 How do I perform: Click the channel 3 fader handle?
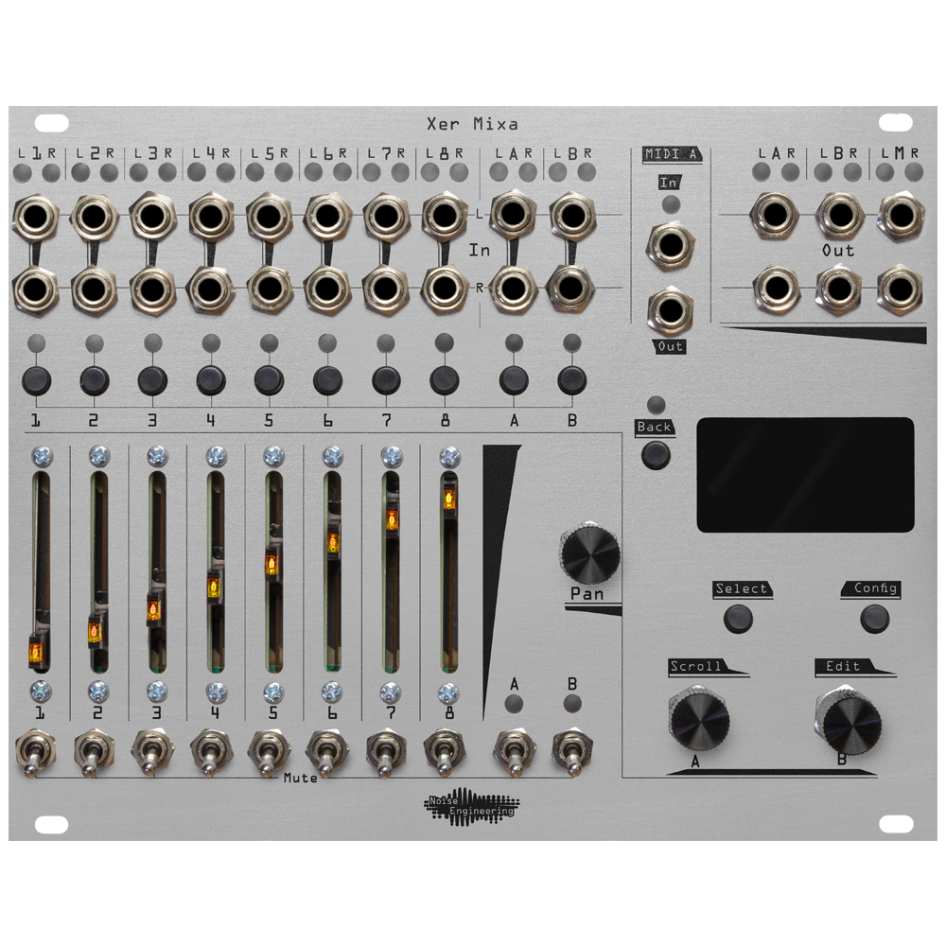[154, 610]
